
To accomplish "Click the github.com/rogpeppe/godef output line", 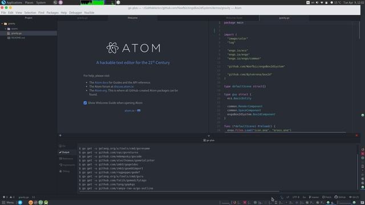I will (x=109, y=173).
